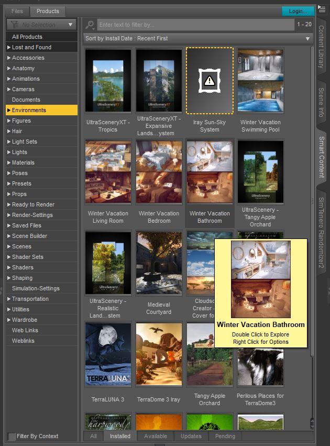Screen dimensions: 330x446
Task: Select UltraScenery - Tangy Apple Orchard thumbnail
Action: coord(260,172)
